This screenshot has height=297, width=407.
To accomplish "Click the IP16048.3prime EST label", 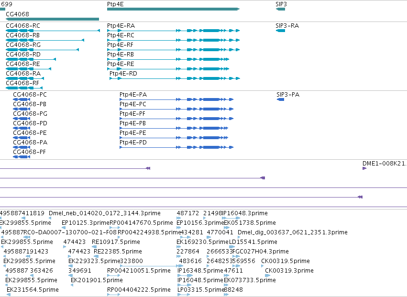I will (244, 213).
